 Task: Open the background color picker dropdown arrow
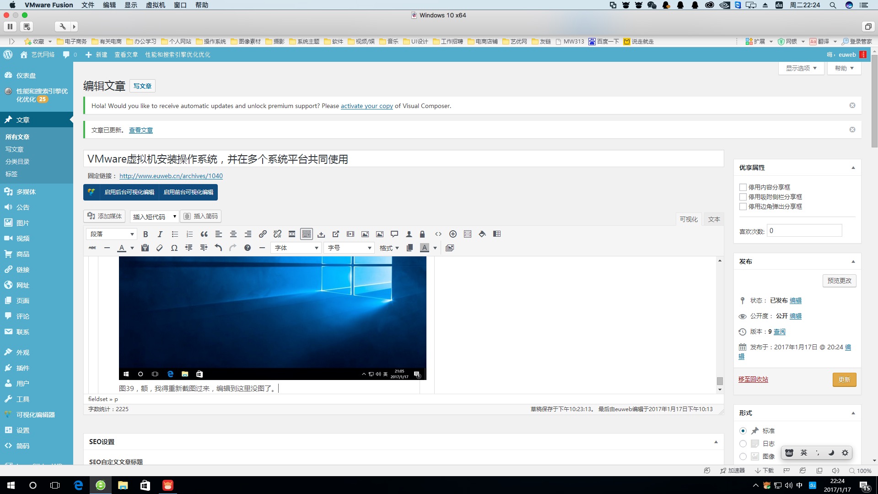point(435,248)
